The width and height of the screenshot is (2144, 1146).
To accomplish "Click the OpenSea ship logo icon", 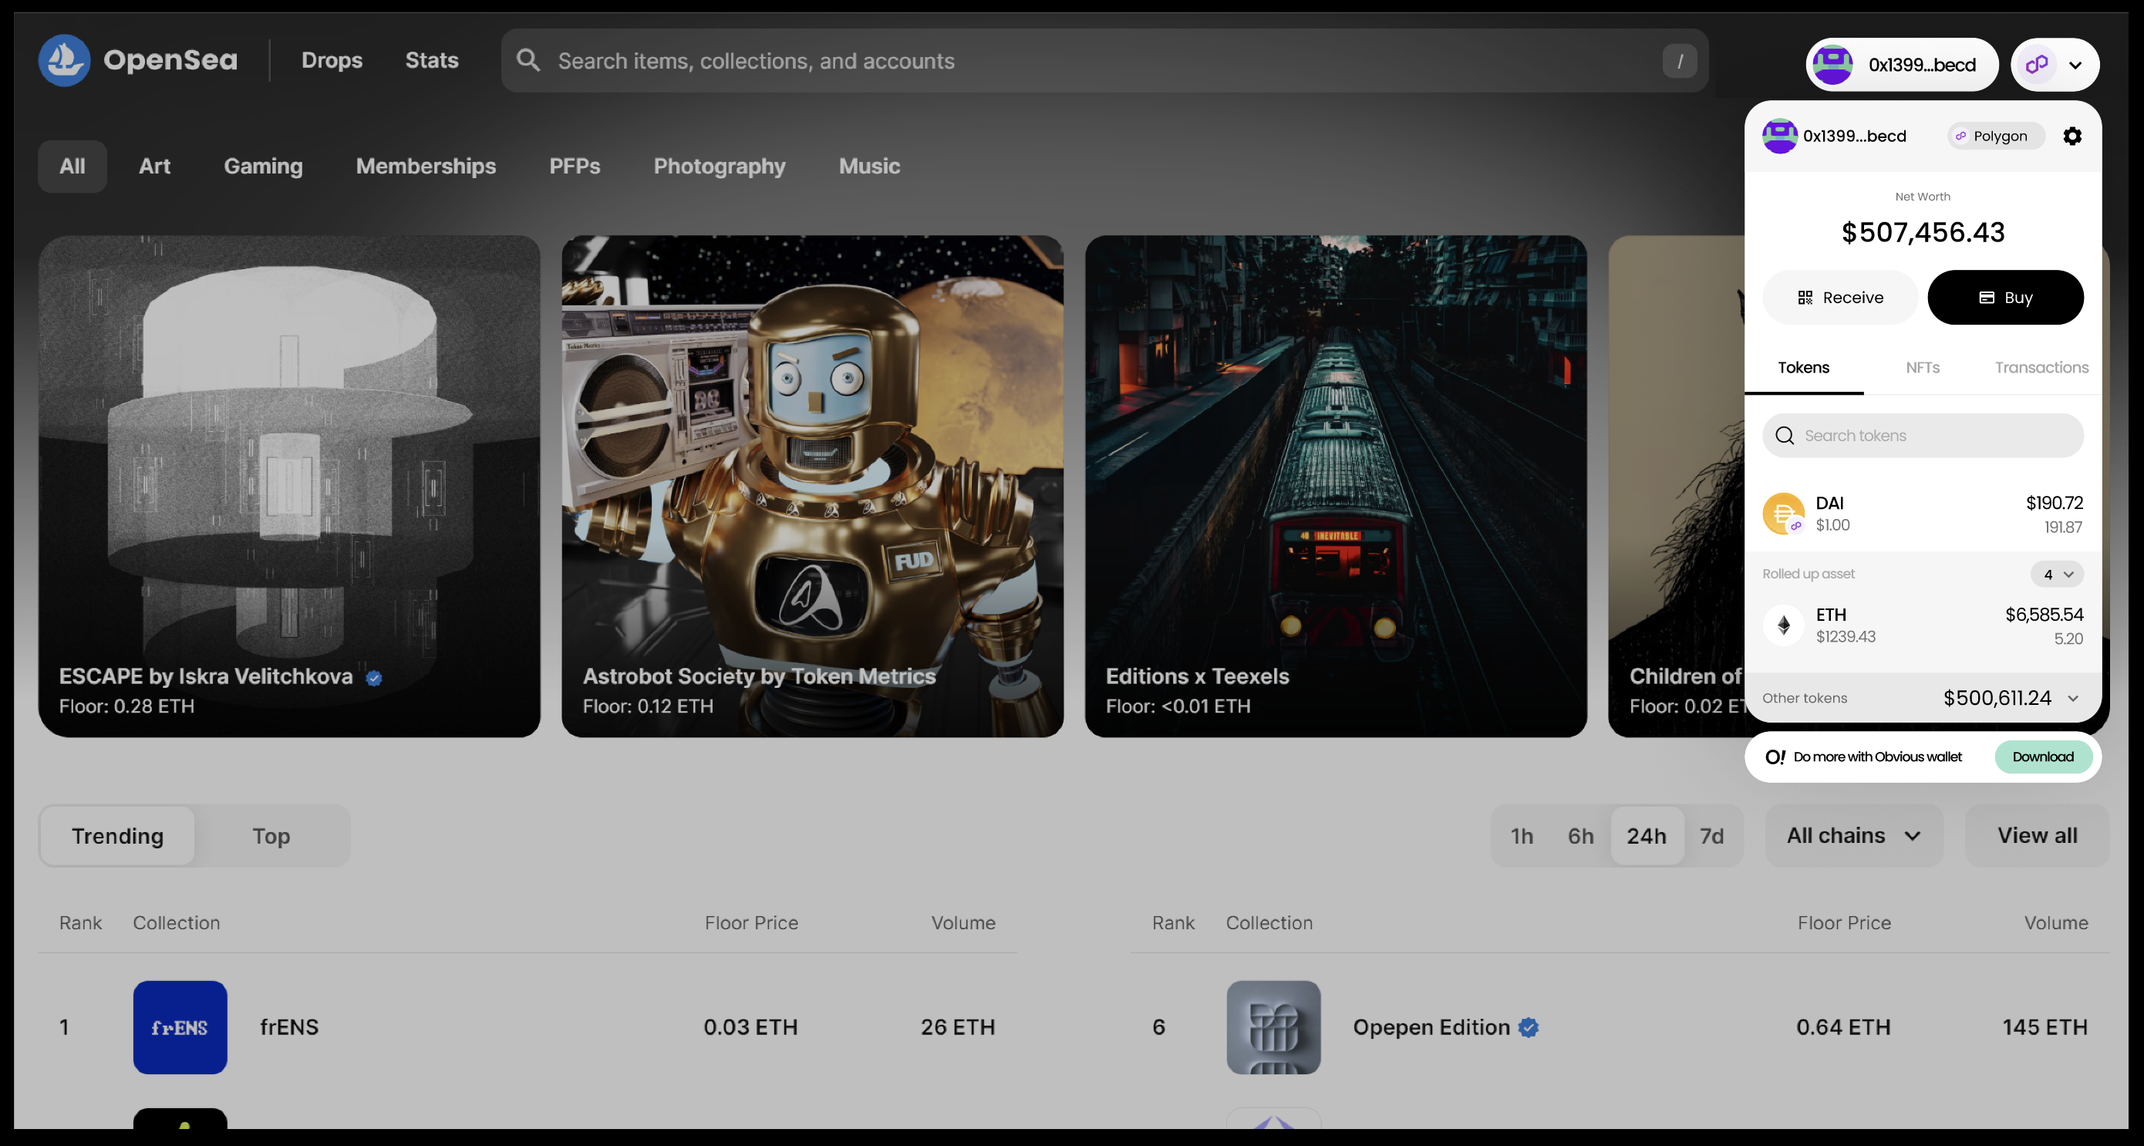I will coord(64,61).
